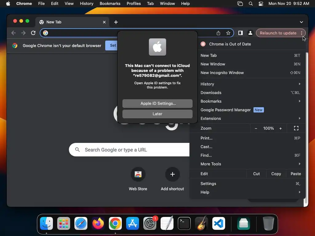Click the browser back arrow
315x236 pixels.
click(x=14, y=33)
